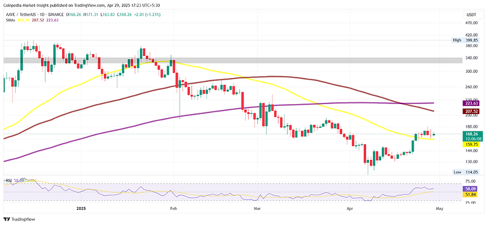This screenshot has height=225, width=488.
Task: Click the TradingView logo at bottom left
Action: pos(19,219)
